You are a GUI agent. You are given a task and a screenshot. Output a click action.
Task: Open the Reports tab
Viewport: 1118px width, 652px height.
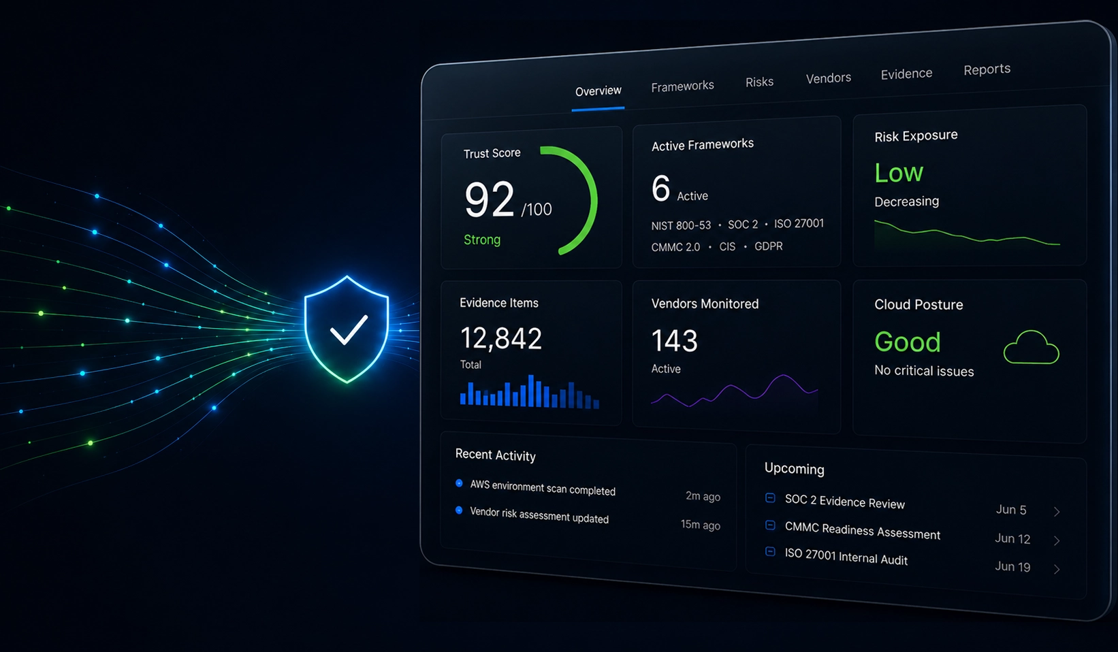[987, 69]
